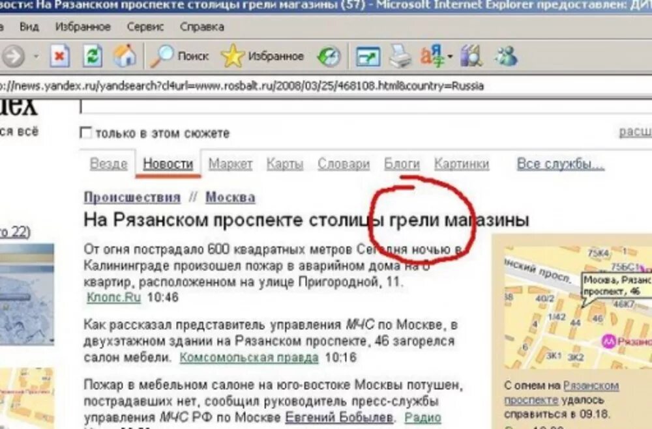Image resolution: width=652 pixels, height=429 pixels.
Task: Click the metro M icon on map
Action: pos(609,341)
